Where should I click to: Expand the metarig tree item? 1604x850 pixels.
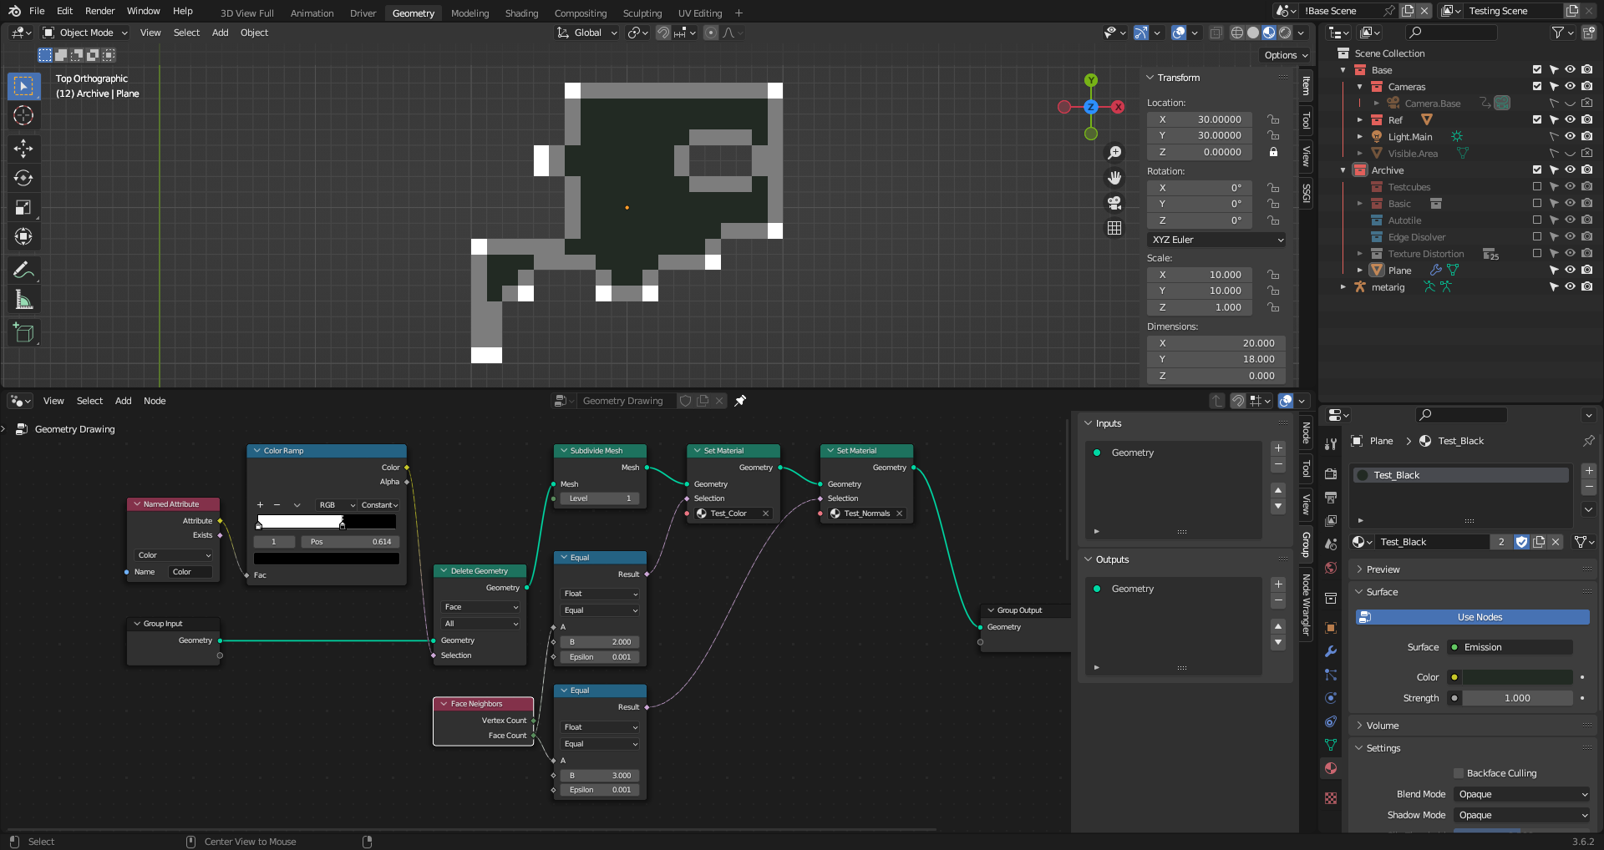point(1343,287)
